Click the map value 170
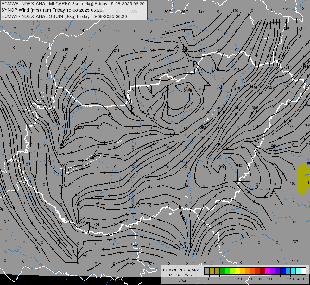The image size is (310, 285). point(235,11)
